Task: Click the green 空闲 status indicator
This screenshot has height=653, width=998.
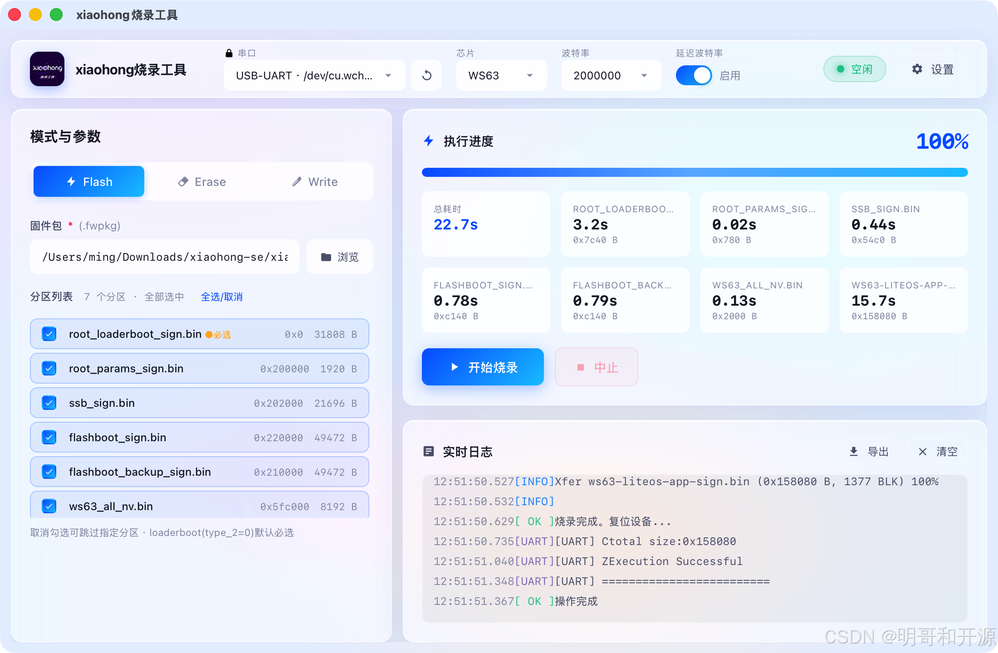Action: [x=855, y=69]
